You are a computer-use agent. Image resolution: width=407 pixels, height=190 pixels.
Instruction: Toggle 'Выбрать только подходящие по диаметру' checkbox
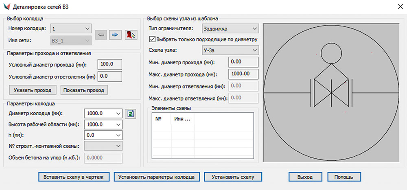tap(153, 39)
